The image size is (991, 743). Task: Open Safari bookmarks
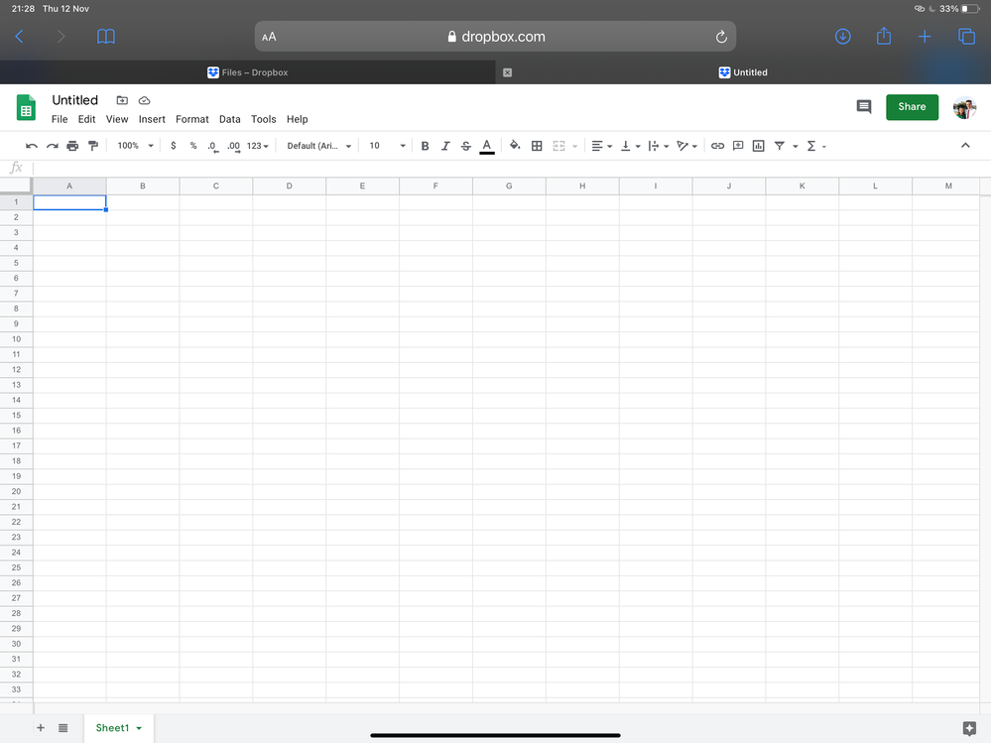(x=106, y=37)
